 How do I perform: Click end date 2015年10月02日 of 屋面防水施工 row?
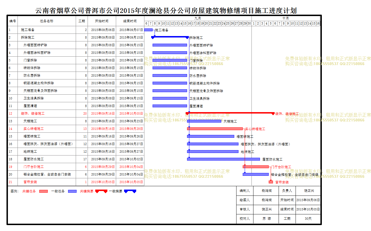tap(131, 159)
